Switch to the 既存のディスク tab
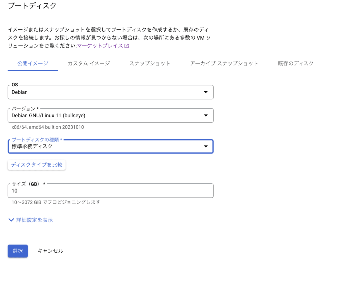The width and height of the screenshot is (342, 282). tap(296, 63)
